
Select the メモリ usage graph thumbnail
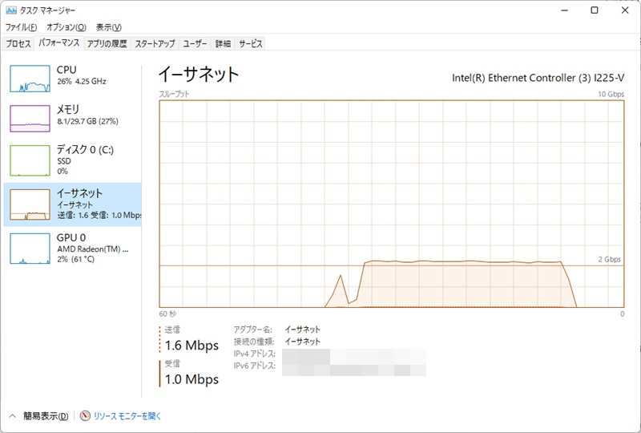[x=30, y=117]
